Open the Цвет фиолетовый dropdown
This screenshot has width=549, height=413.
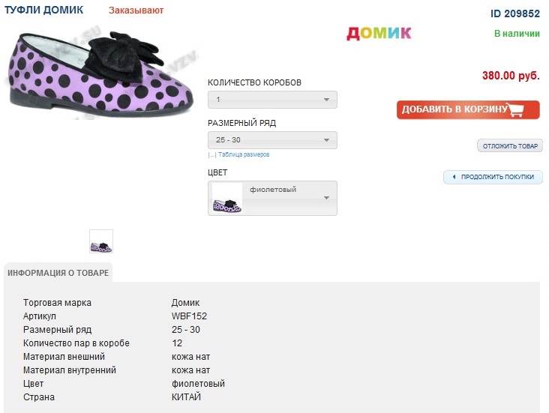272,198
